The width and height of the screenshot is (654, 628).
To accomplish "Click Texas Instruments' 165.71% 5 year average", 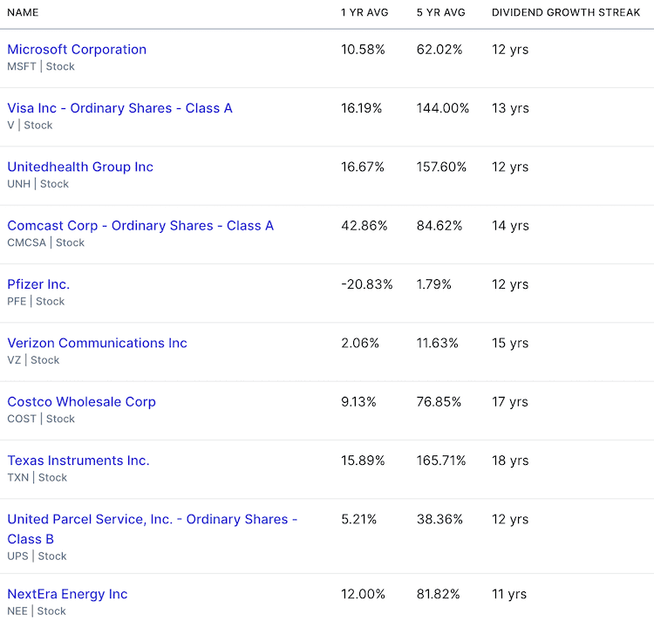I will tap(441, 461).
